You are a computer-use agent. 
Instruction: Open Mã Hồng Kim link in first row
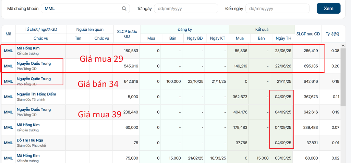coord(28,48)
